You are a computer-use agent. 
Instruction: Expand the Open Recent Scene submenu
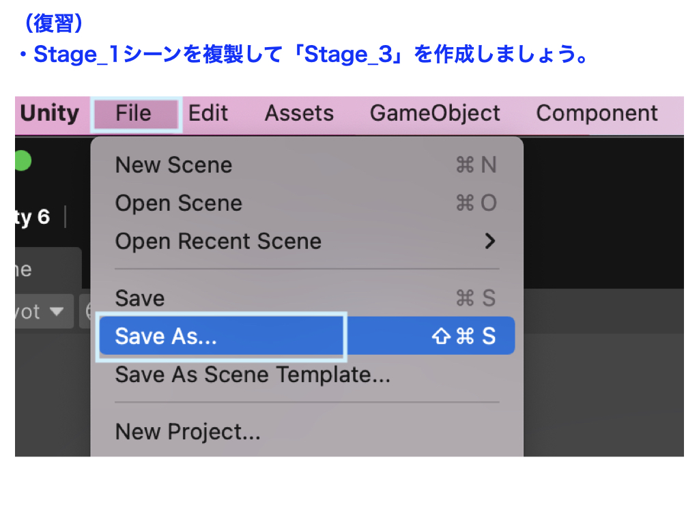click(218, 242)
